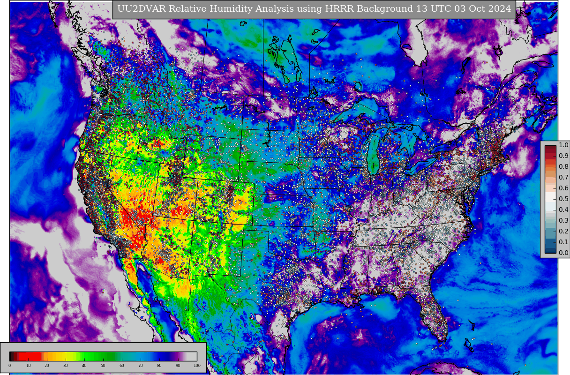
Task: Click the 80 tick label on the humidity colorbar
Action: click(159, 366)
